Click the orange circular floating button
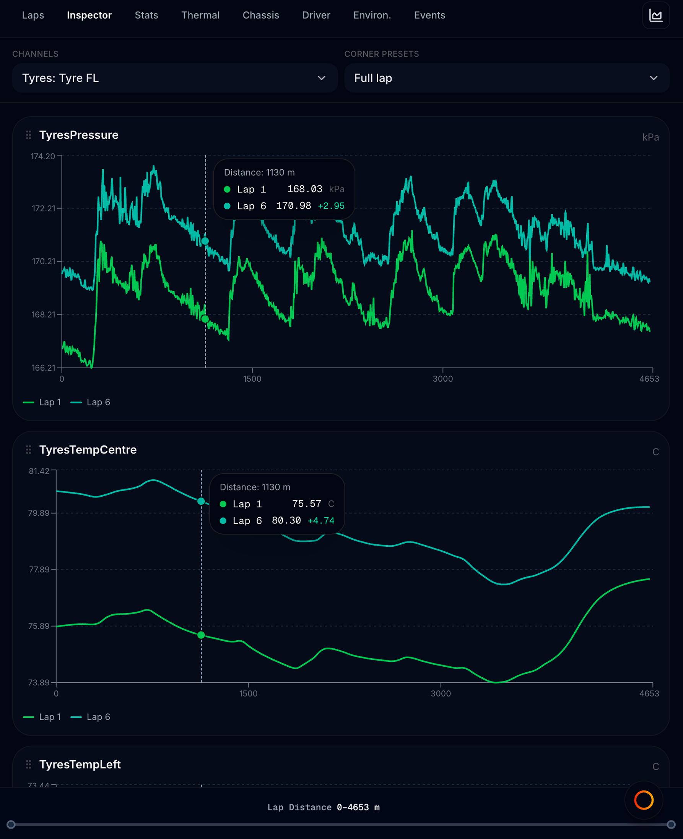 644,800
